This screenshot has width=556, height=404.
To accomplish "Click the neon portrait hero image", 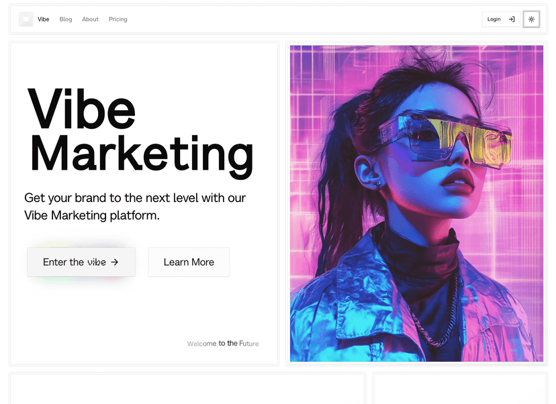I will [x=416, y=203].
